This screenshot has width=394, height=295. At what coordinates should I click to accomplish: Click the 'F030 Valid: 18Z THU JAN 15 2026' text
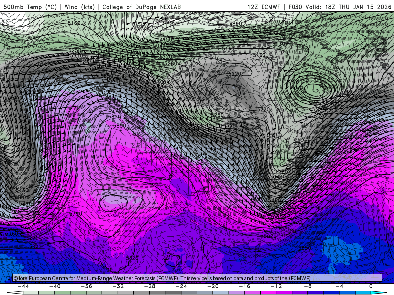340,7
